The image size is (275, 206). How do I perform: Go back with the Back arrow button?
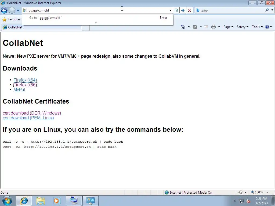pyautogui.click(x=4, y=10)
